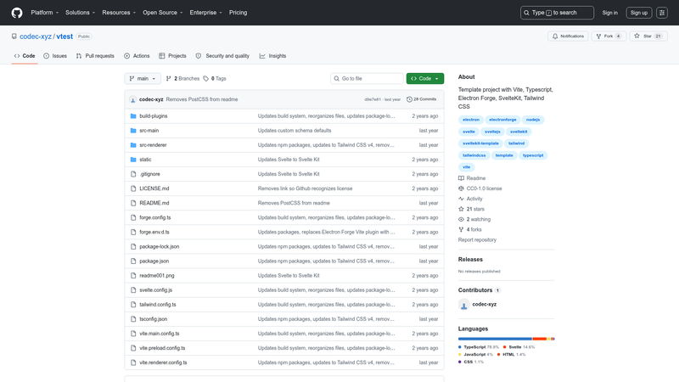
Task: Click the fork icon beside 4 forks
Action: 461,229
